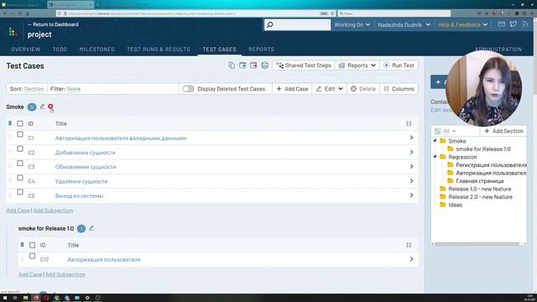This screenshot has width=537, height=302.
Task: Open the mail envelope icon in header
Action: (x=502, y=24)
